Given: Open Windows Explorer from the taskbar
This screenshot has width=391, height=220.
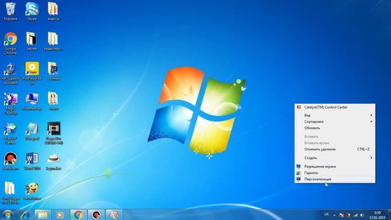Looking at the screenshot, I should [42, 215].
